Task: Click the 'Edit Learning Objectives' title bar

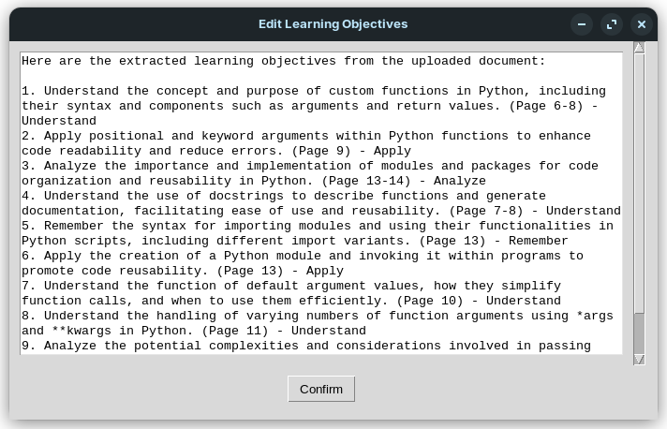Action: click(333, 24)
